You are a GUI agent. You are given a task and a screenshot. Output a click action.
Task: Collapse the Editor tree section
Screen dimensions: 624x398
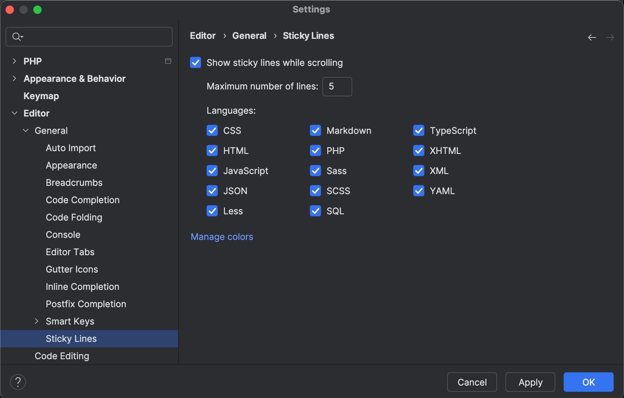[14, 113]
